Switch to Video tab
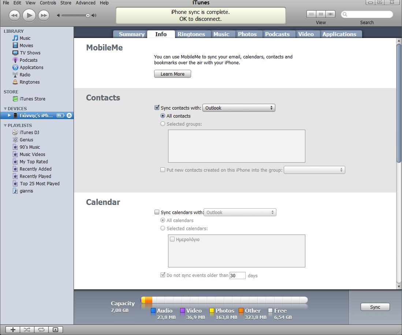This screenshot has height=335, width=402. [306, 34]
